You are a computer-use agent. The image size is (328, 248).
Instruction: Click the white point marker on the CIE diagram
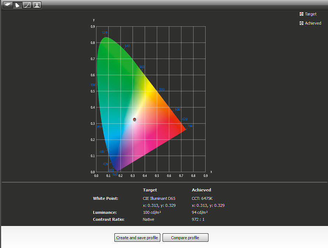tap(134, 119)
